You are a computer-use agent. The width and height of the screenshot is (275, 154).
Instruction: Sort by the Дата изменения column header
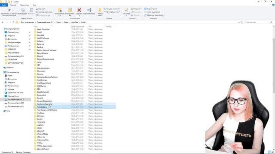[x=77, y=27]
